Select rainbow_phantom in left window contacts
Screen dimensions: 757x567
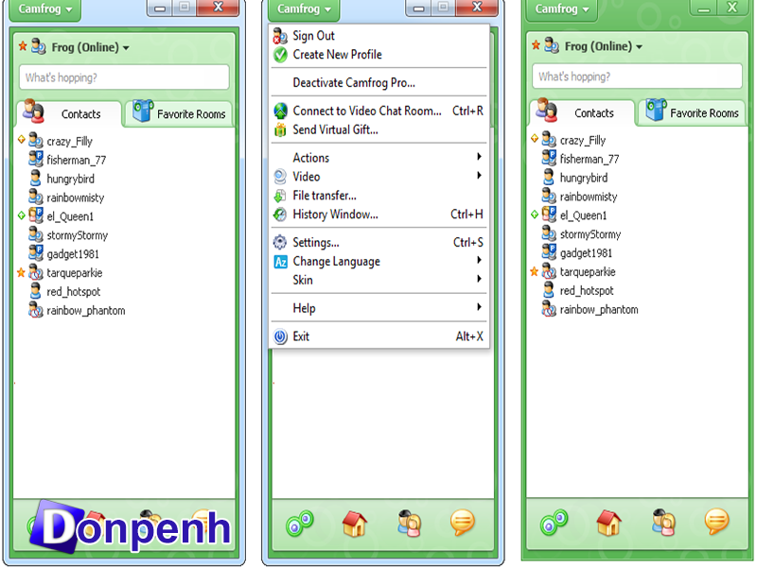pyautogui.click(x=86, y=311)
